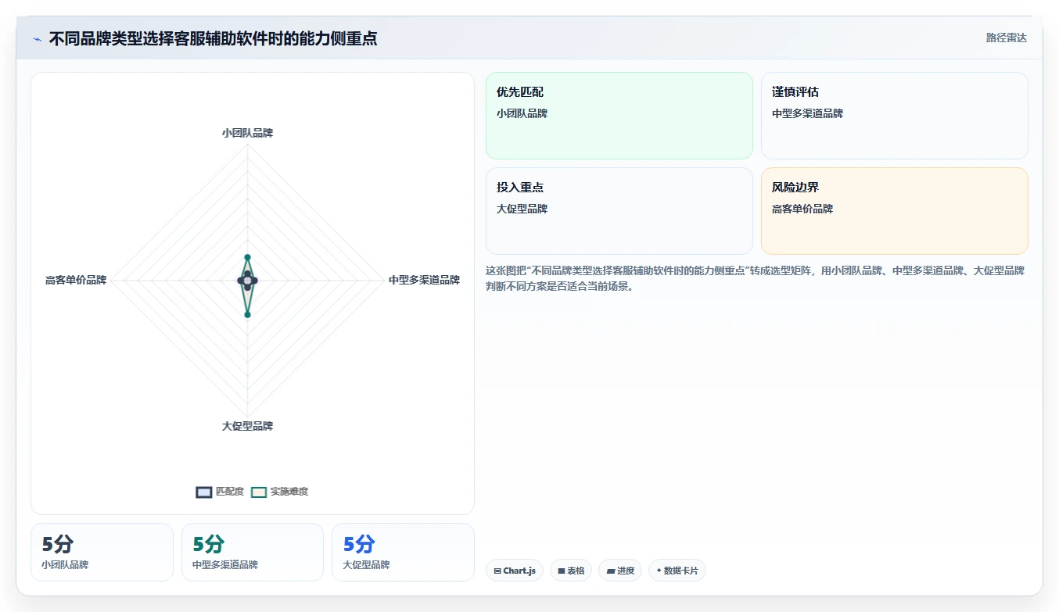
Task: Click the 匹配度 legend label text
Action: (230, 492)
